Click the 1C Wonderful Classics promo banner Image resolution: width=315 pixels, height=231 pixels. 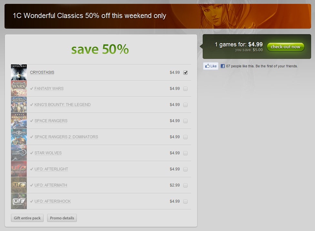click(x=158, y=16)
